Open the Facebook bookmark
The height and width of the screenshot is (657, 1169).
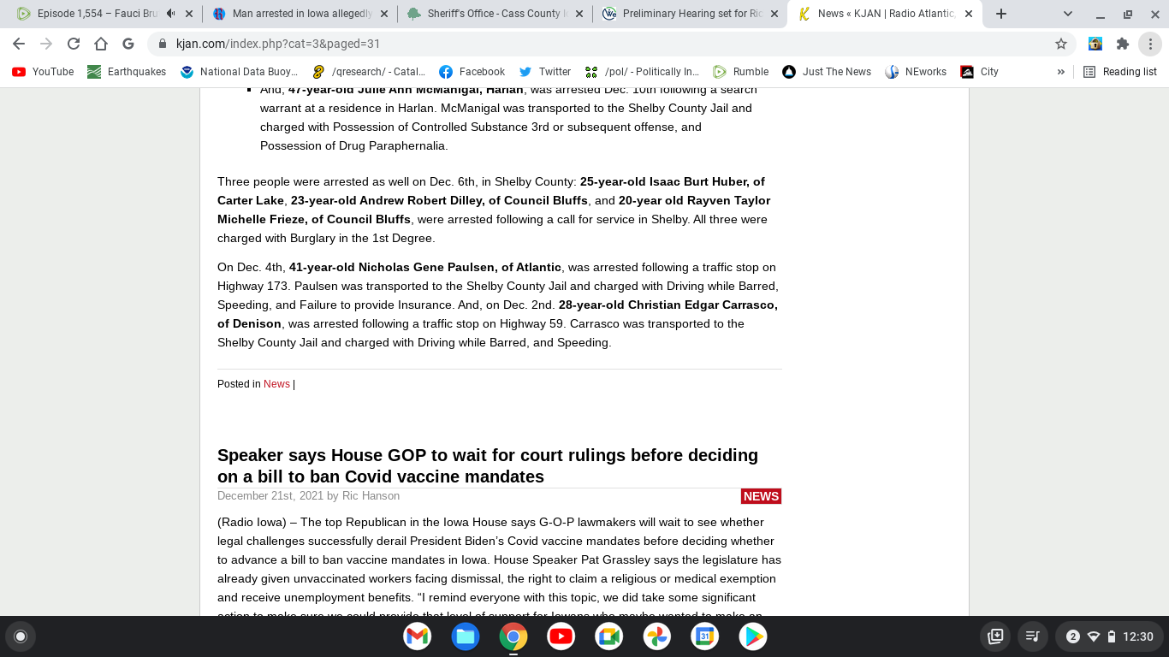[472, 72]
